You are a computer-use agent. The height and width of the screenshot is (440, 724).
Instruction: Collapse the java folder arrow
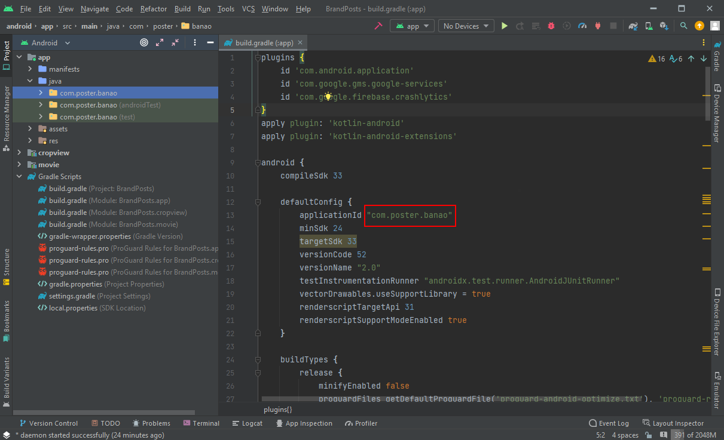[x=30, y=81]
